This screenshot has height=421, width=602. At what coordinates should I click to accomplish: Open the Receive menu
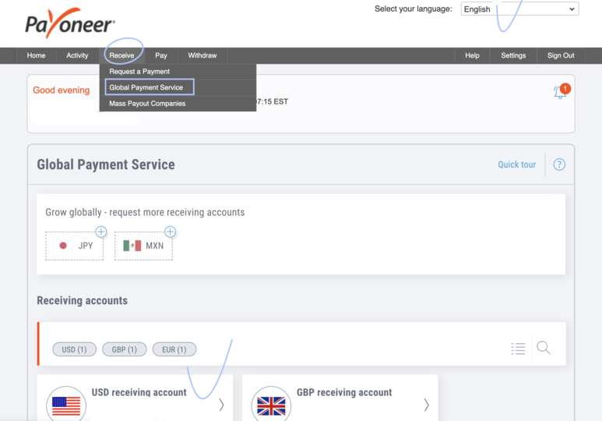(121, 55)
